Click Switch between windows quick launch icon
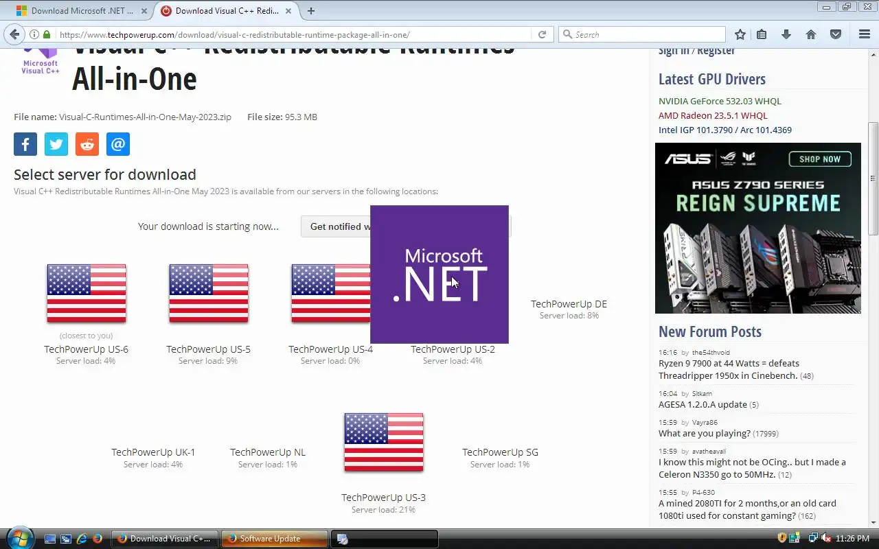This screenshot has height=549, width=879. point(66,539)
